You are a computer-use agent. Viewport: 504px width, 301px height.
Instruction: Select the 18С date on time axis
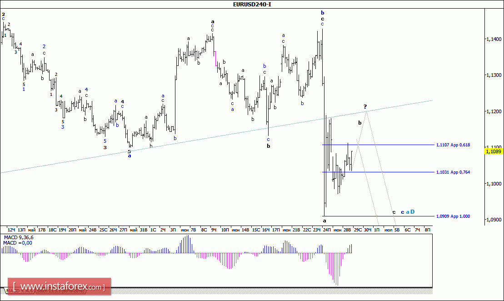tap(52, 230)
